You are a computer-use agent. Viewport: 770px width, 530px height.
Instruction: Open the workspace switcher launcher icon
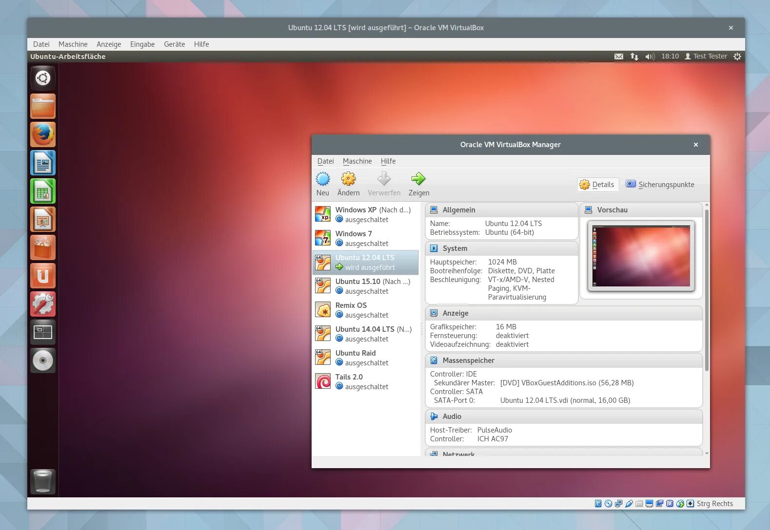pos(43,332)
